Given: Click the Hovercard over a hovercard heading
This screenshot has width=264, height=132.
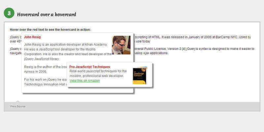Looking at the screenshot, I should coord(47,15).
